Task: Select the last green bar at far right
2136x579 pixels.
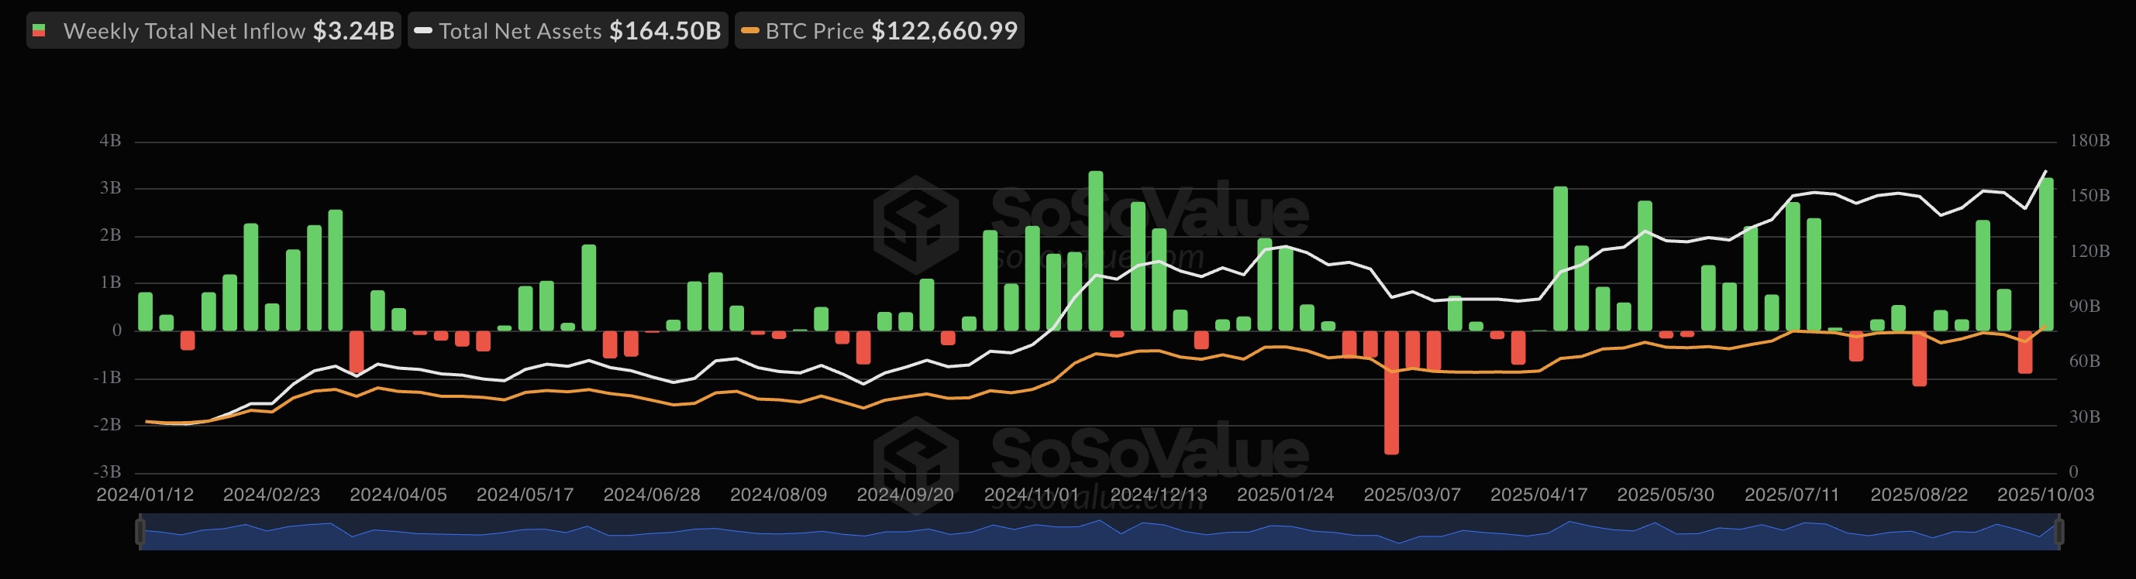Action: pos(2045,253)
